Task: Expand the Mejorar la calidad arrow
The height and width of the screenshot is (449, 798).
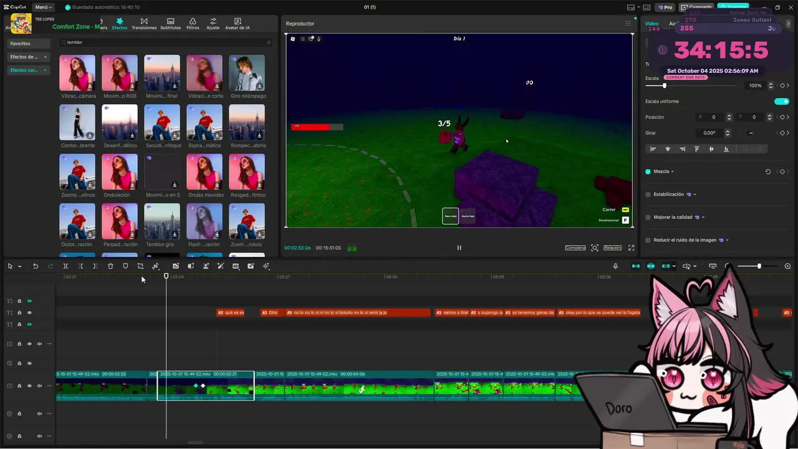Action: point(703,217)
